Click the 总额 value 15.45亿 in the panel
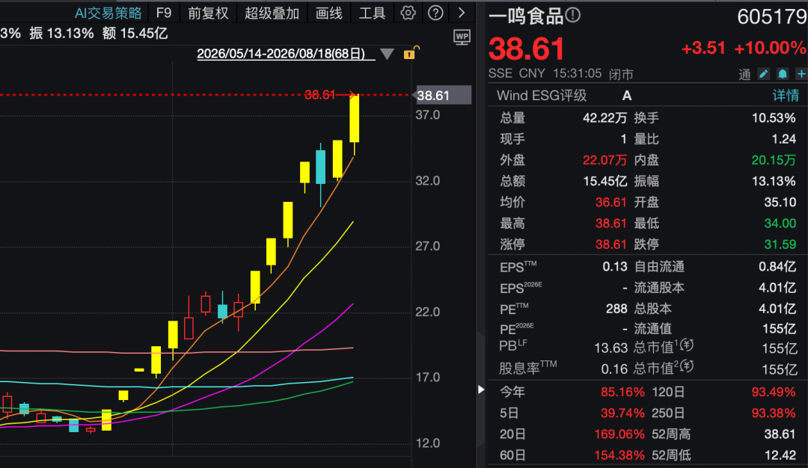Viewport: 808px width, 468px height. click(x=605, y=181)
